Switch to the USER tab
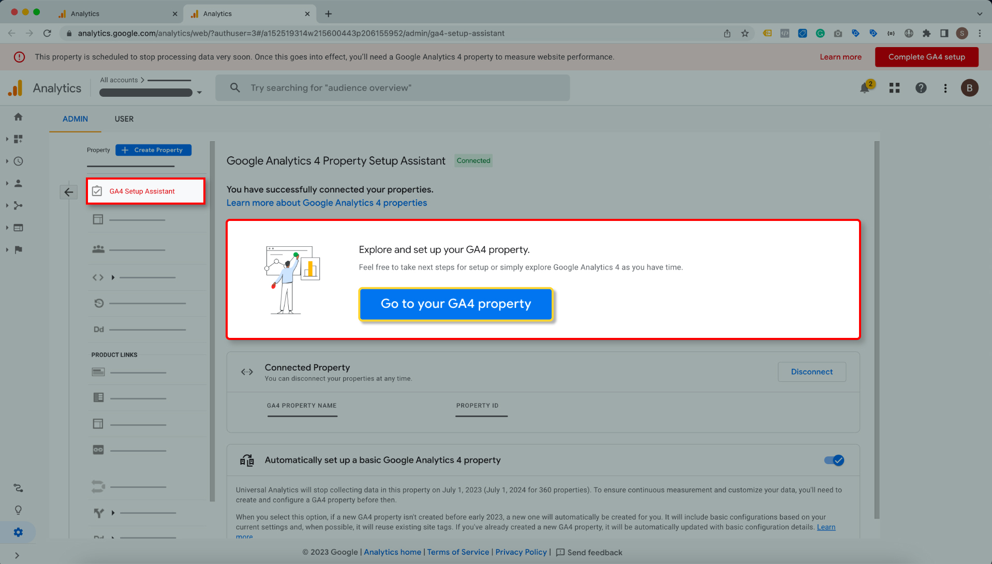This screenshot has width=992, height=564. [x=124, y=119]
